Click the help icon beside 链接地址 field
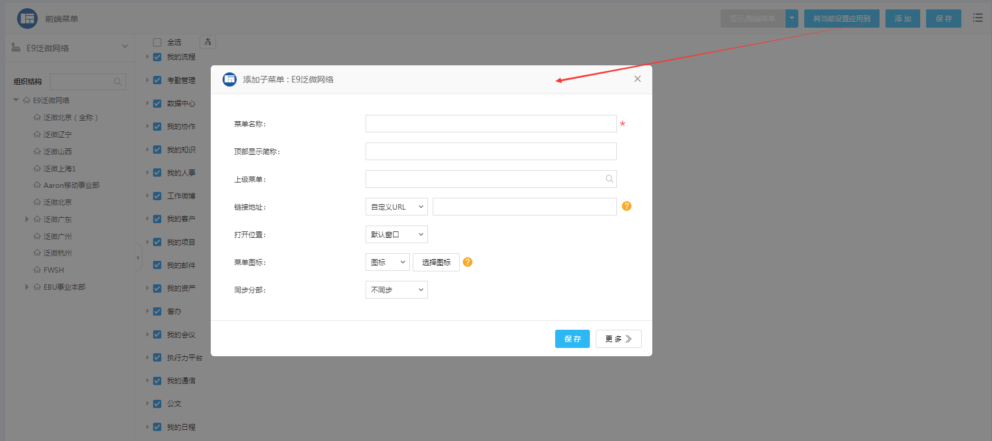The width and height of the screenshot is (992, 441). [626, 206]
